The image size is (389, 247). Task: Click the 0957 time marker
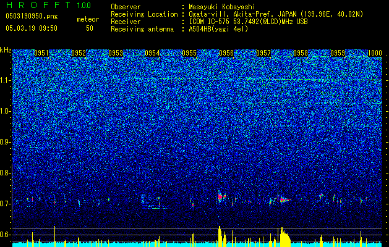coord(263,53)
